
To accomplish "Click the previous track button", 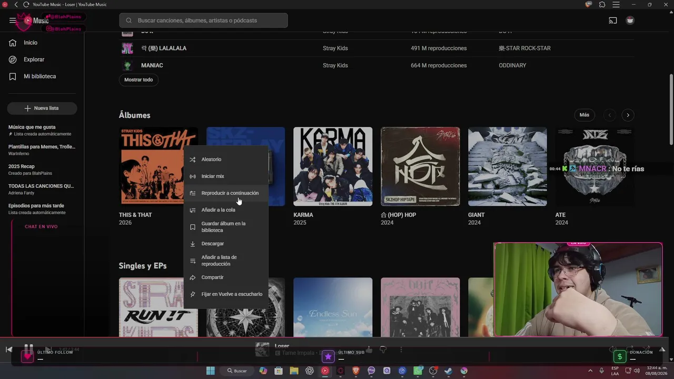I will (x=9, y=350).
